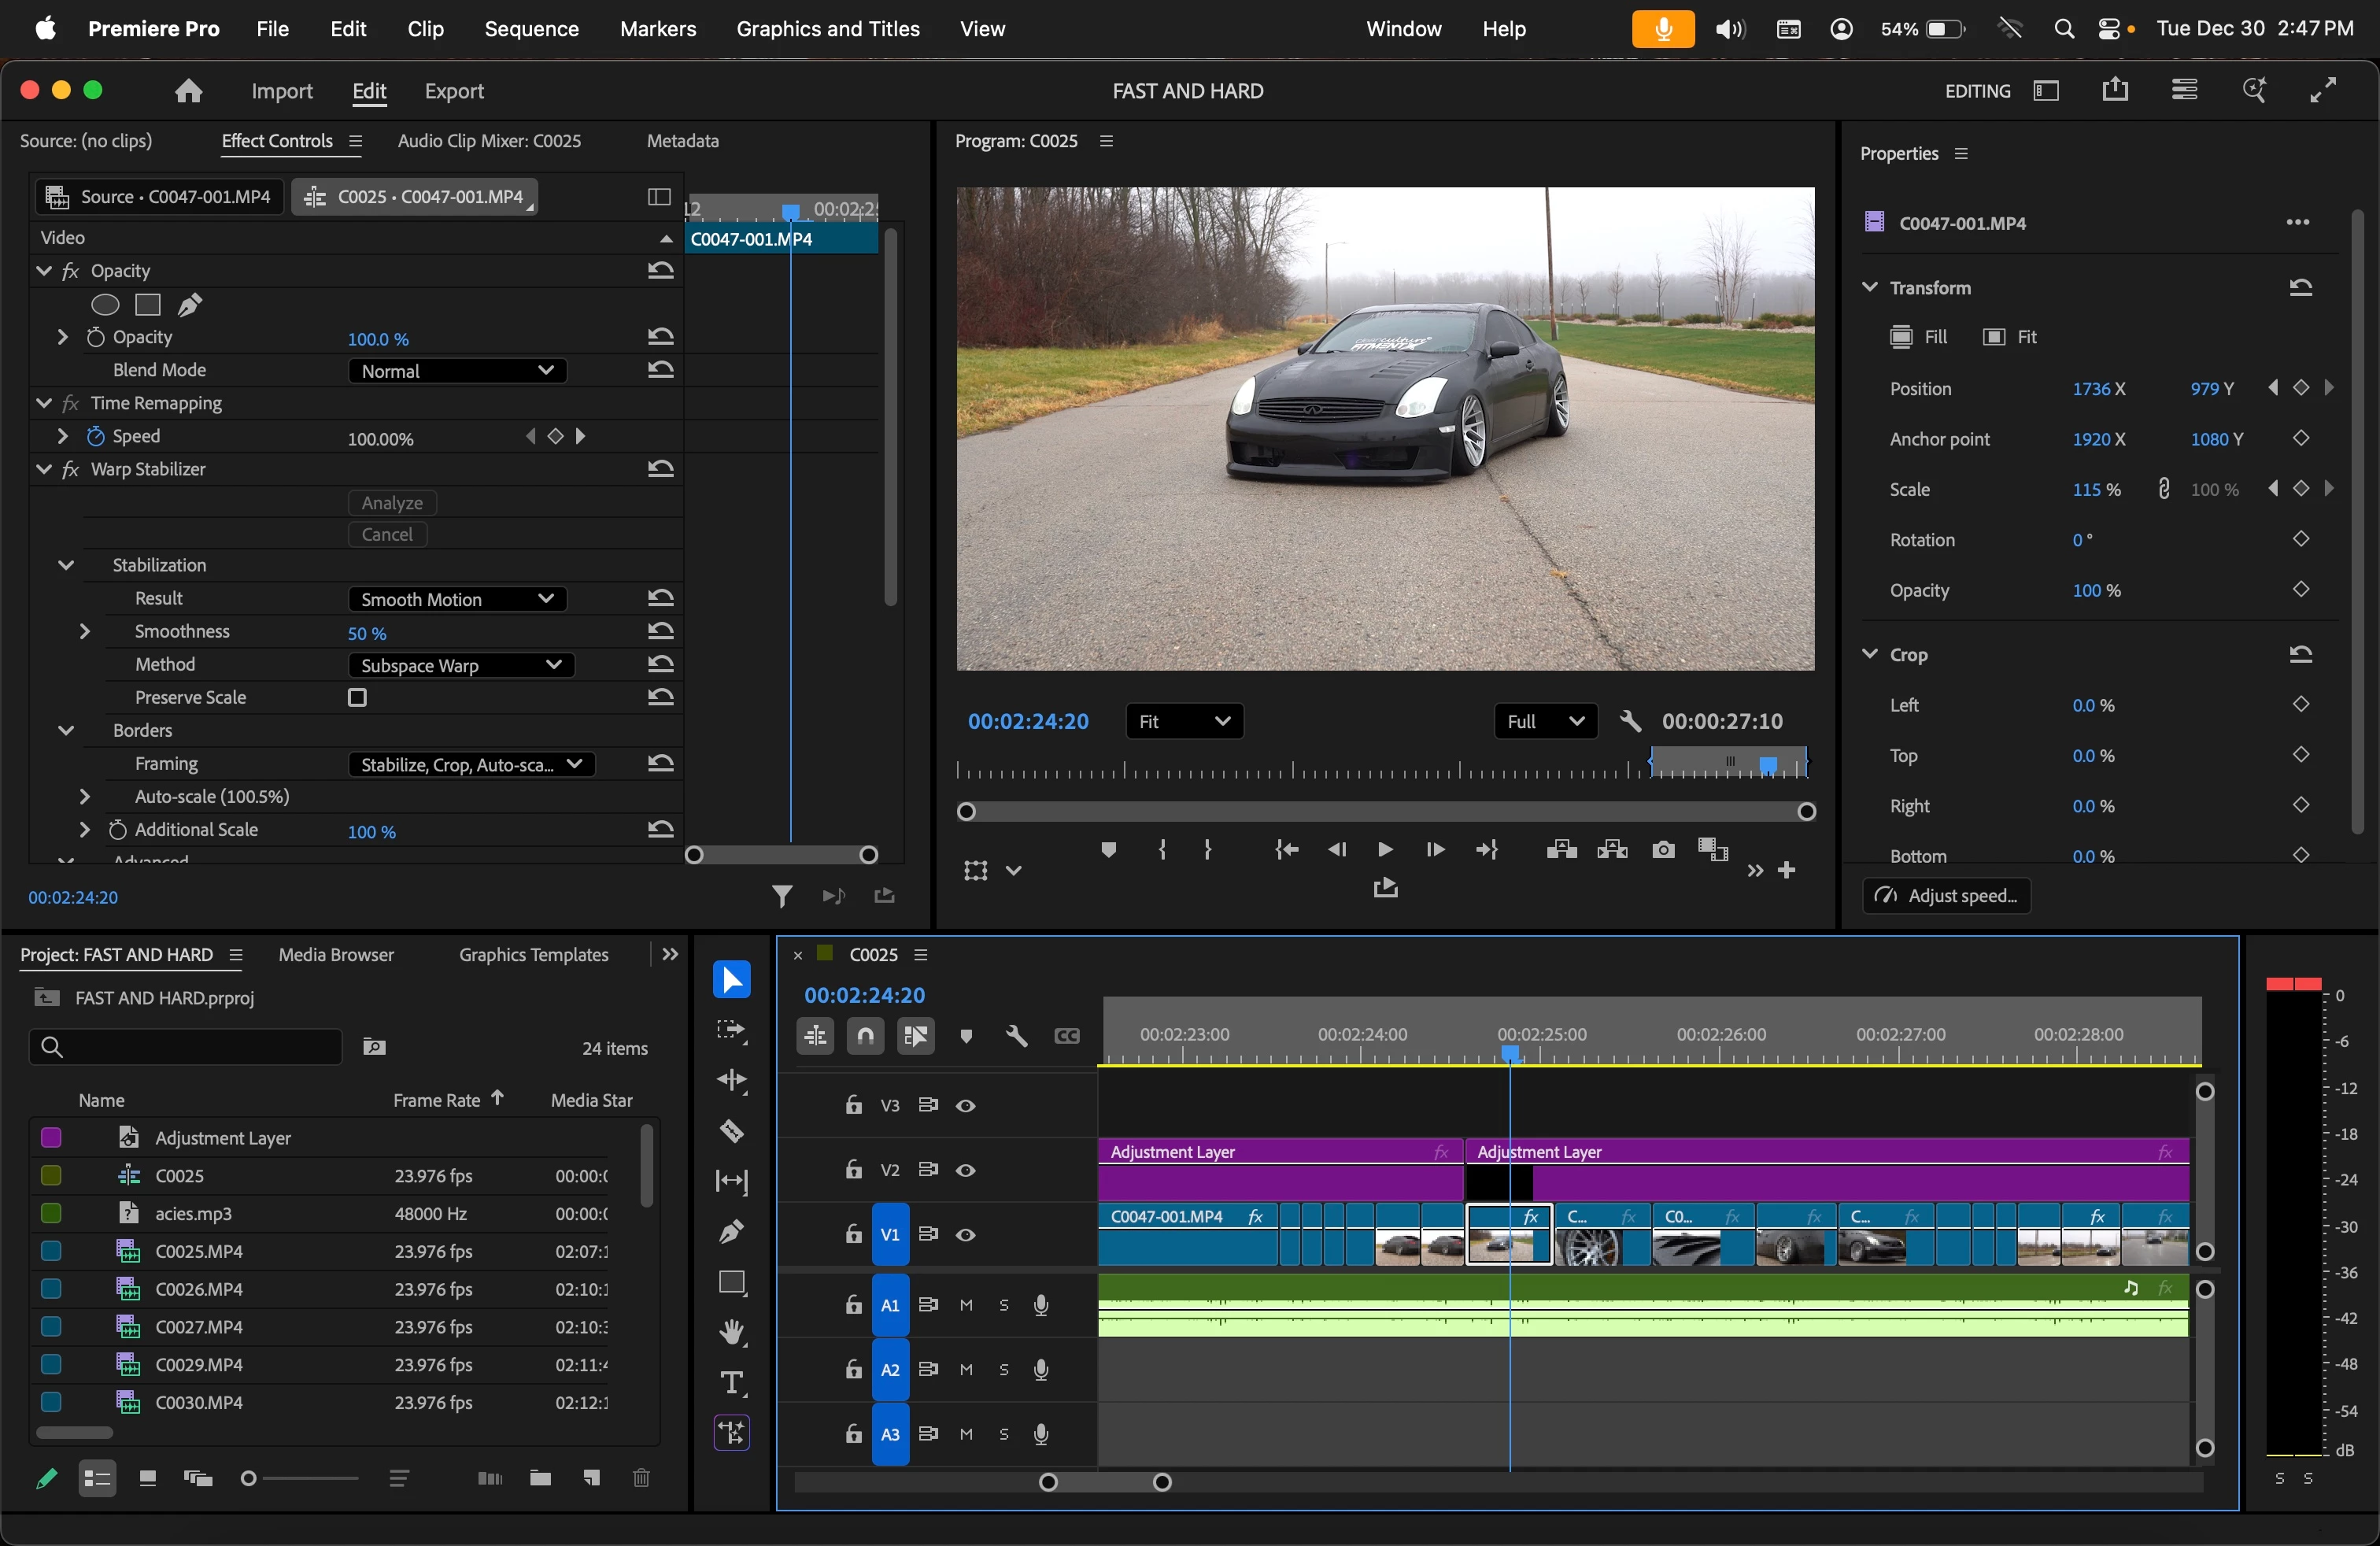Image resolution: width=2380 pixels, height=1546 pixels.
Task: Select the Razor tool in toolbar
Action: pyautogui.click(x=732, y=1131)
